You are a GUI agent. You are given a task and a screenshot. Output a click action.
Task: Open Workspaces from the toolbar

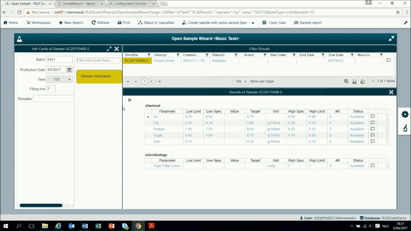coord(38,23)
